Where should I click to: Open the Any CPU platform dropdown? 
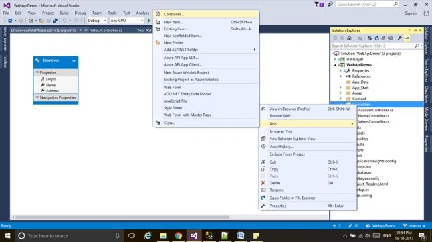127,21
